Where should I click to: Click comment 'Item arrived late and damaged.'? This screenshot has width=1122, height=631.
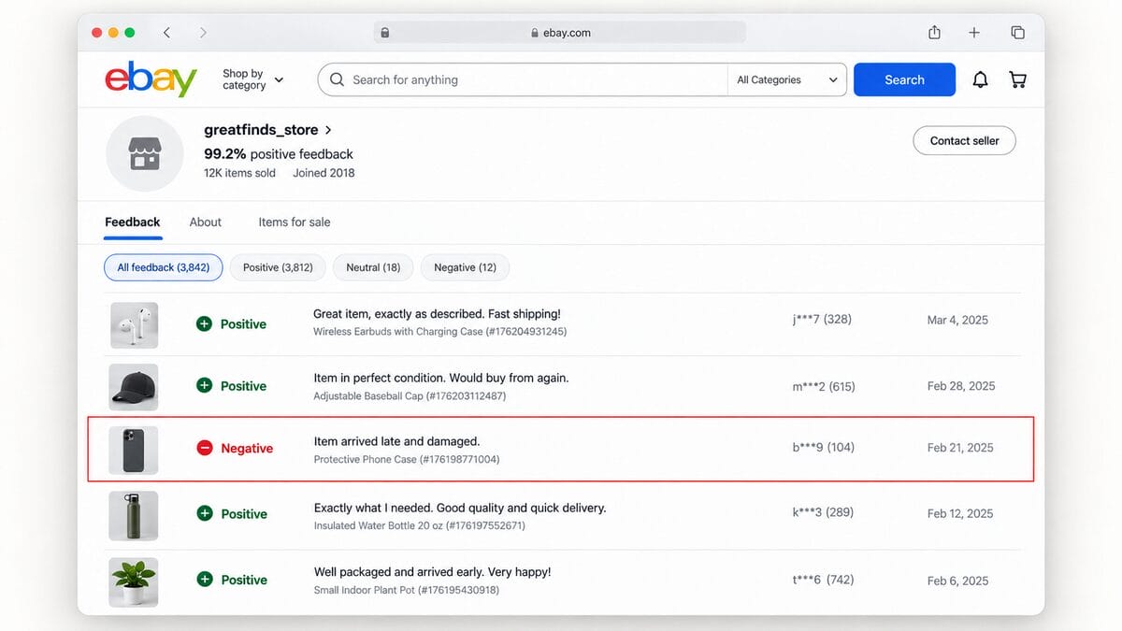coord(396,441)
